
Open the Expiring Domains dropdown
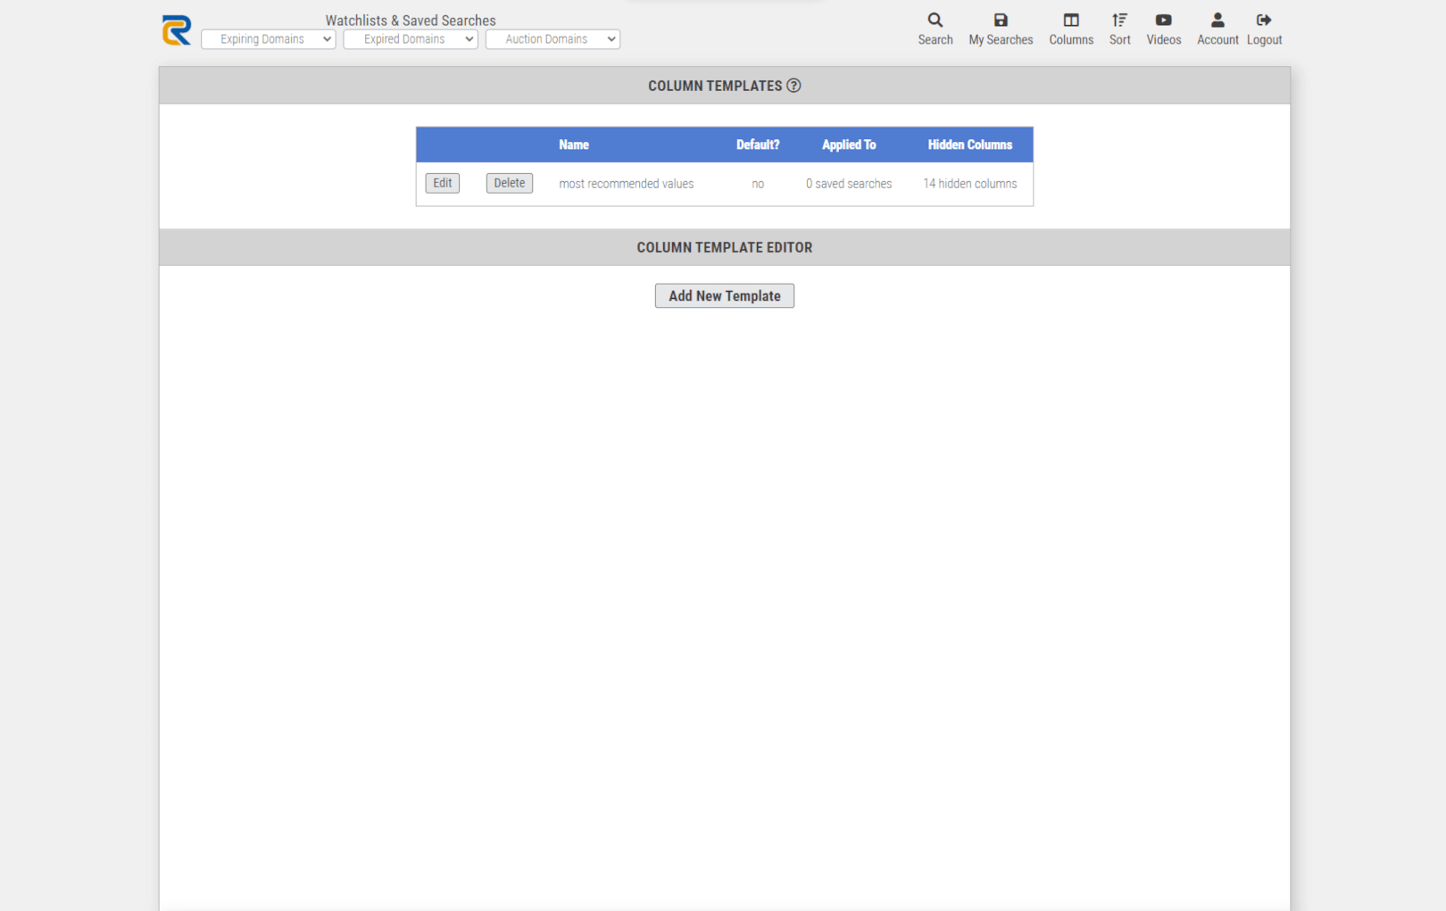coord(268,38)
